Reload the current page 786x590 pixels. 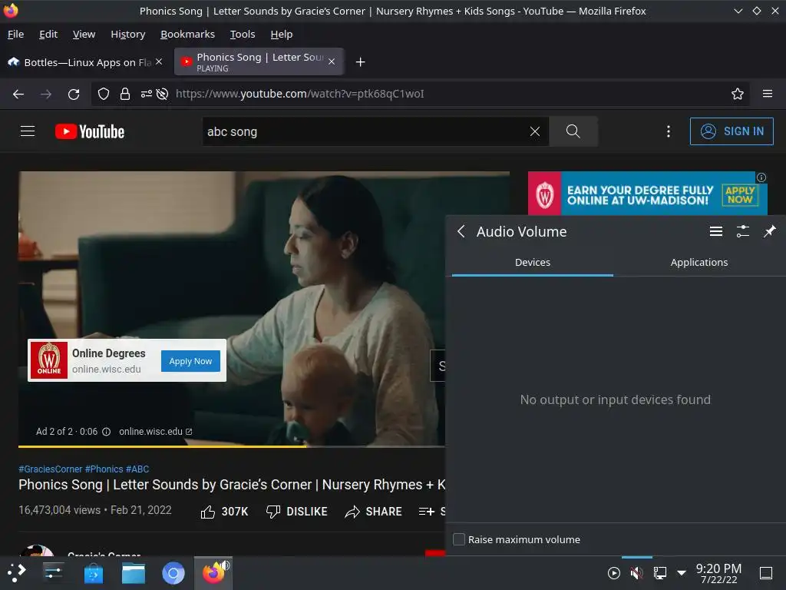click(74, 94)
